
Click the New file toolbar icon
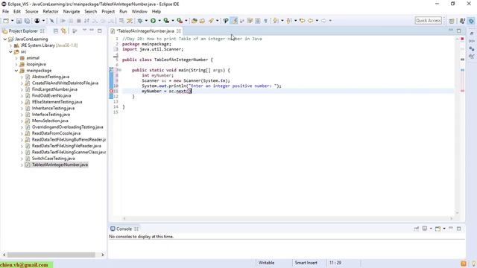pos(6,21)
